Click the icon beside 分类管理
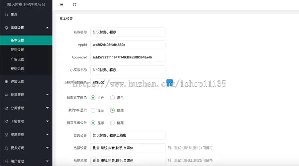Viewport: 299px width, 166px height. click(x=6, y=108)
